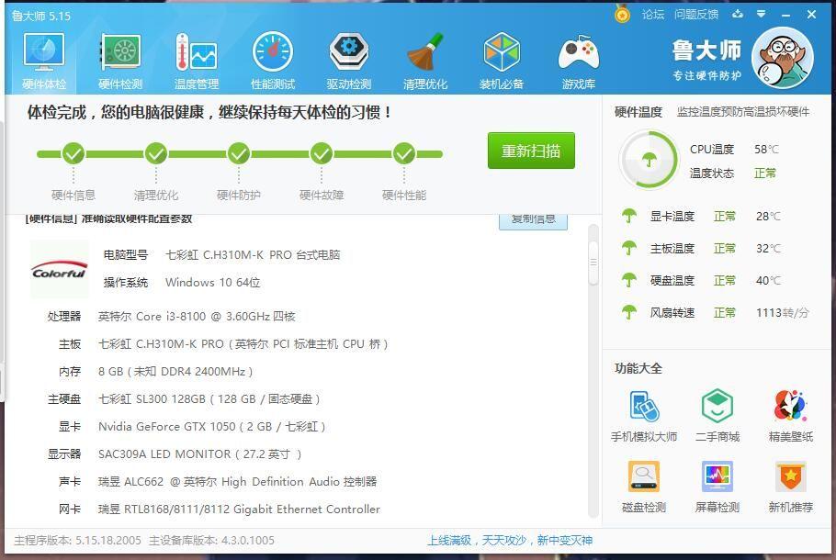Click the 功能大全 section heading
Screen dimensions: 836x560
pyautogui.click(x=638, y=368)
